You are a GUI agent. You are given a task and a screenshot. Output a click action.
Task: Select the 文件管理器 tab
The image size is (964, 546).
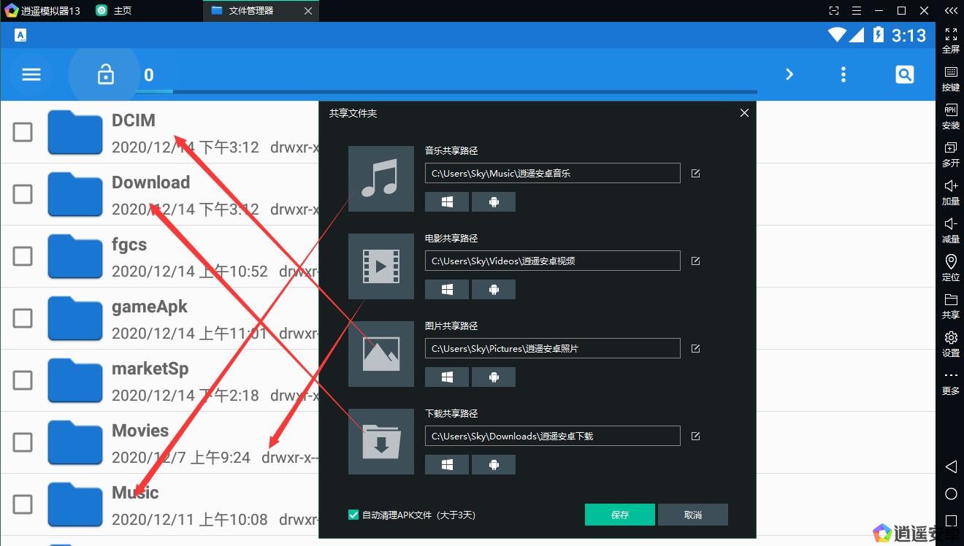tap(252, 10)
